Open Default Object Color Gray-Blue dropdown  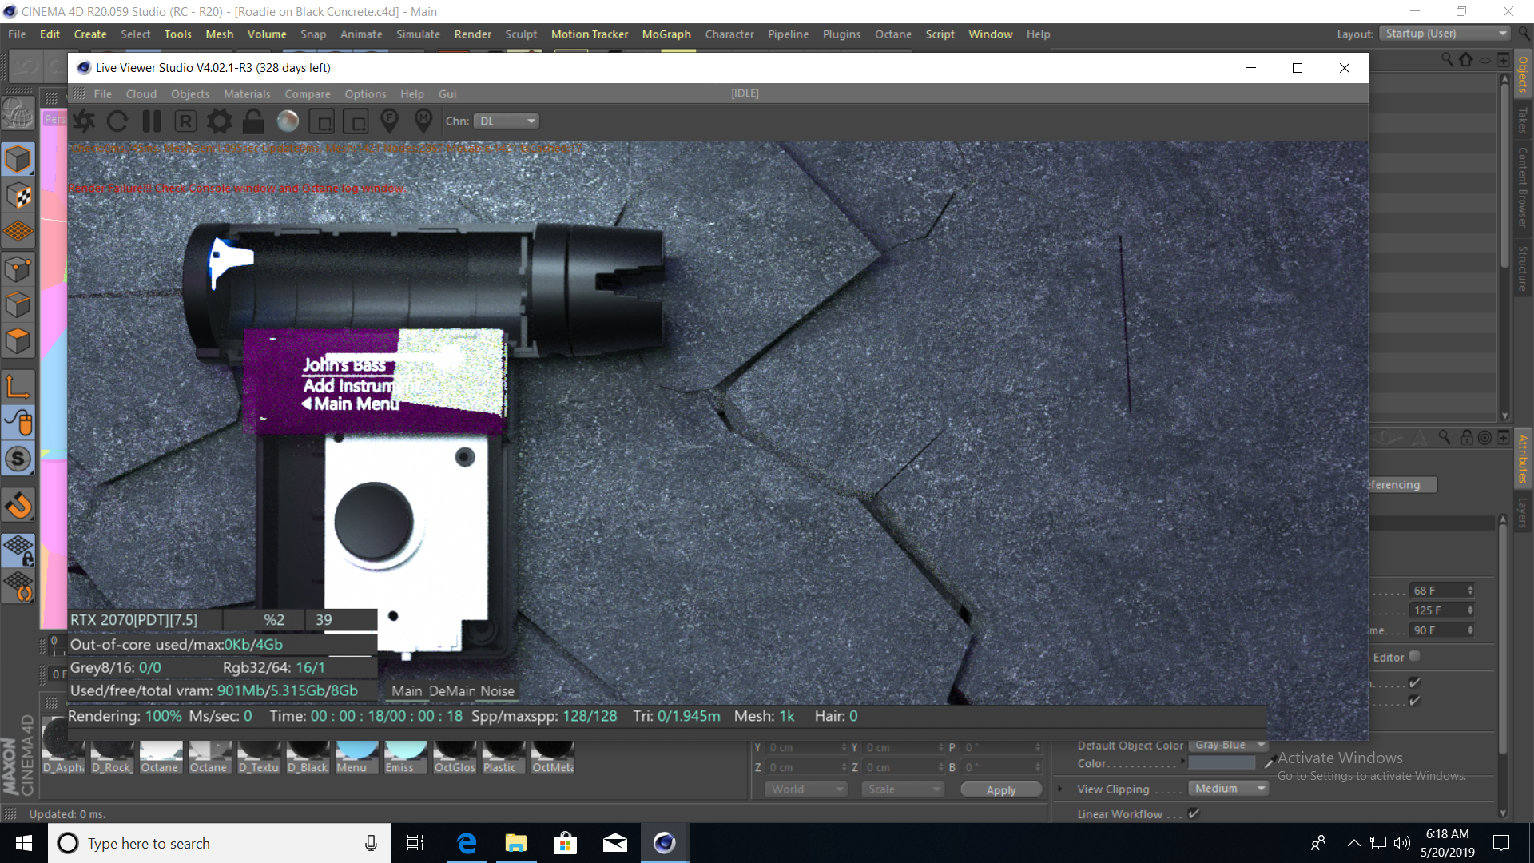click(x=1228, y=745)
